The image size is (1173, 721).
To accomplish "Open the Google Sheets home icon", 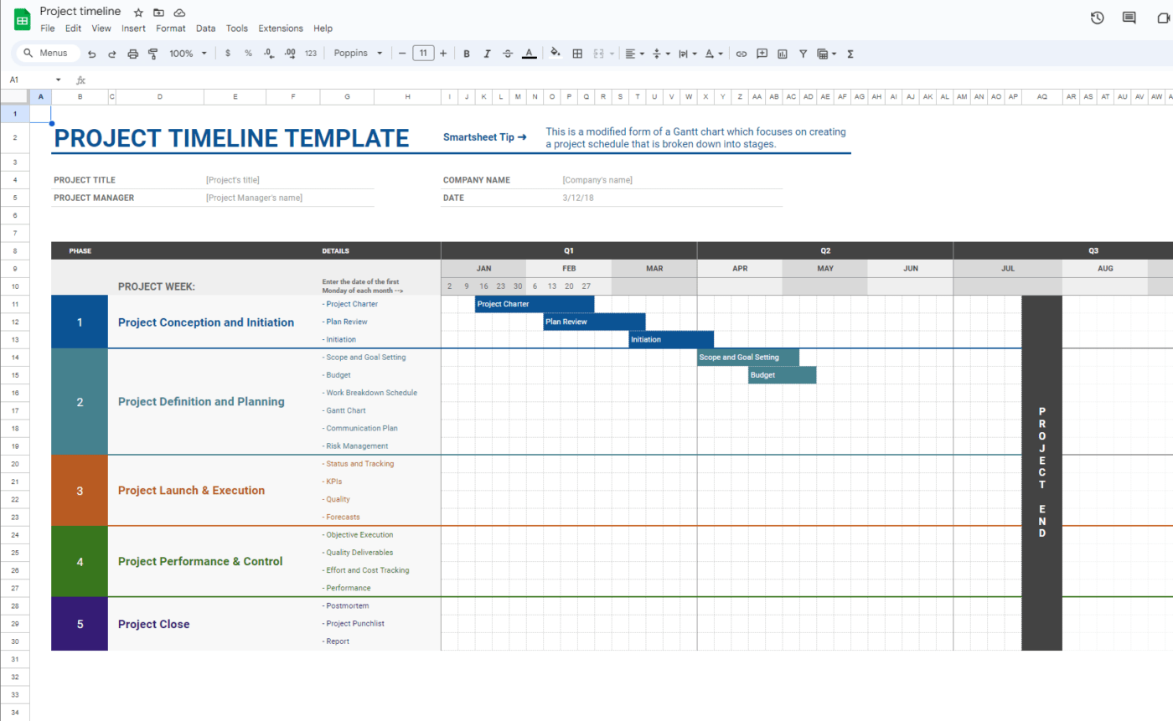I will [22, 19].
